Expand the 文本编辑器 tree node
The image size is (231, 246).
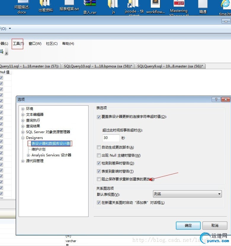tap(23, 115)
